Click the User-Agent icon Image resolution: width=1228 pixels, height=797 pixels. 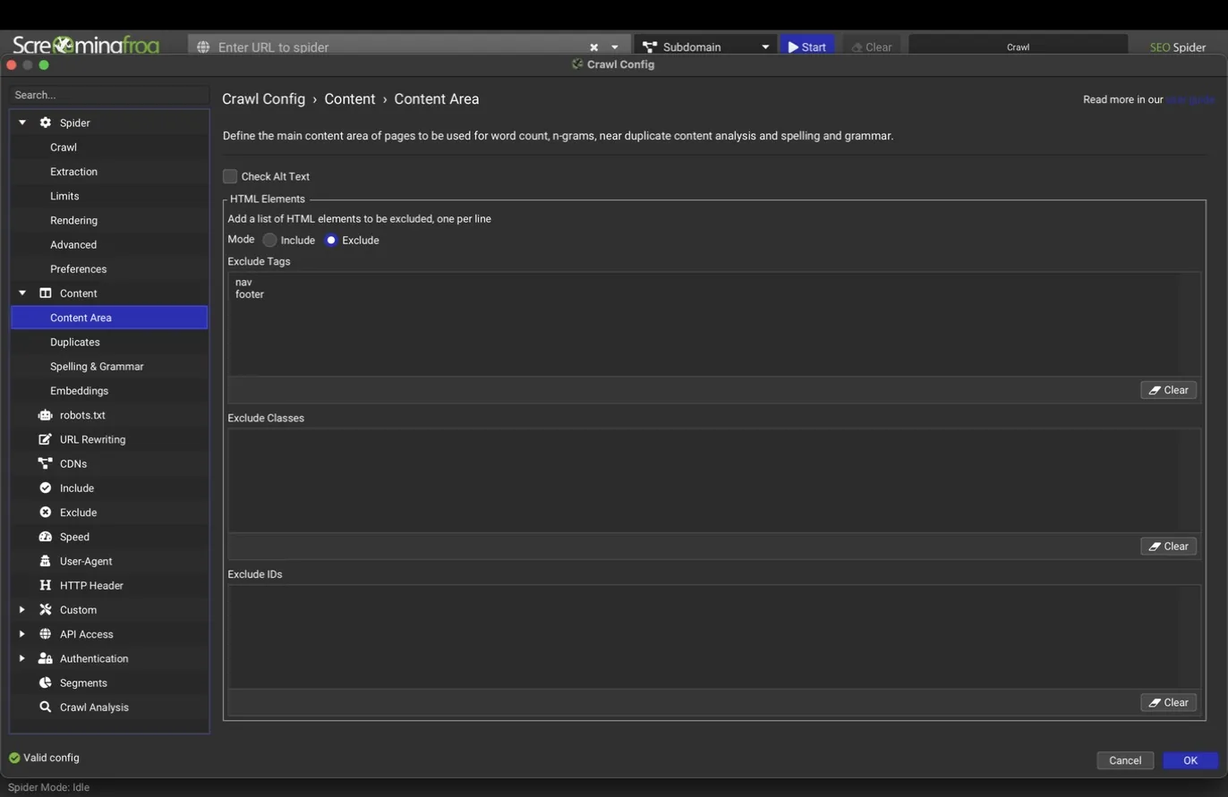pyautogui.click(x=46, y=561)
